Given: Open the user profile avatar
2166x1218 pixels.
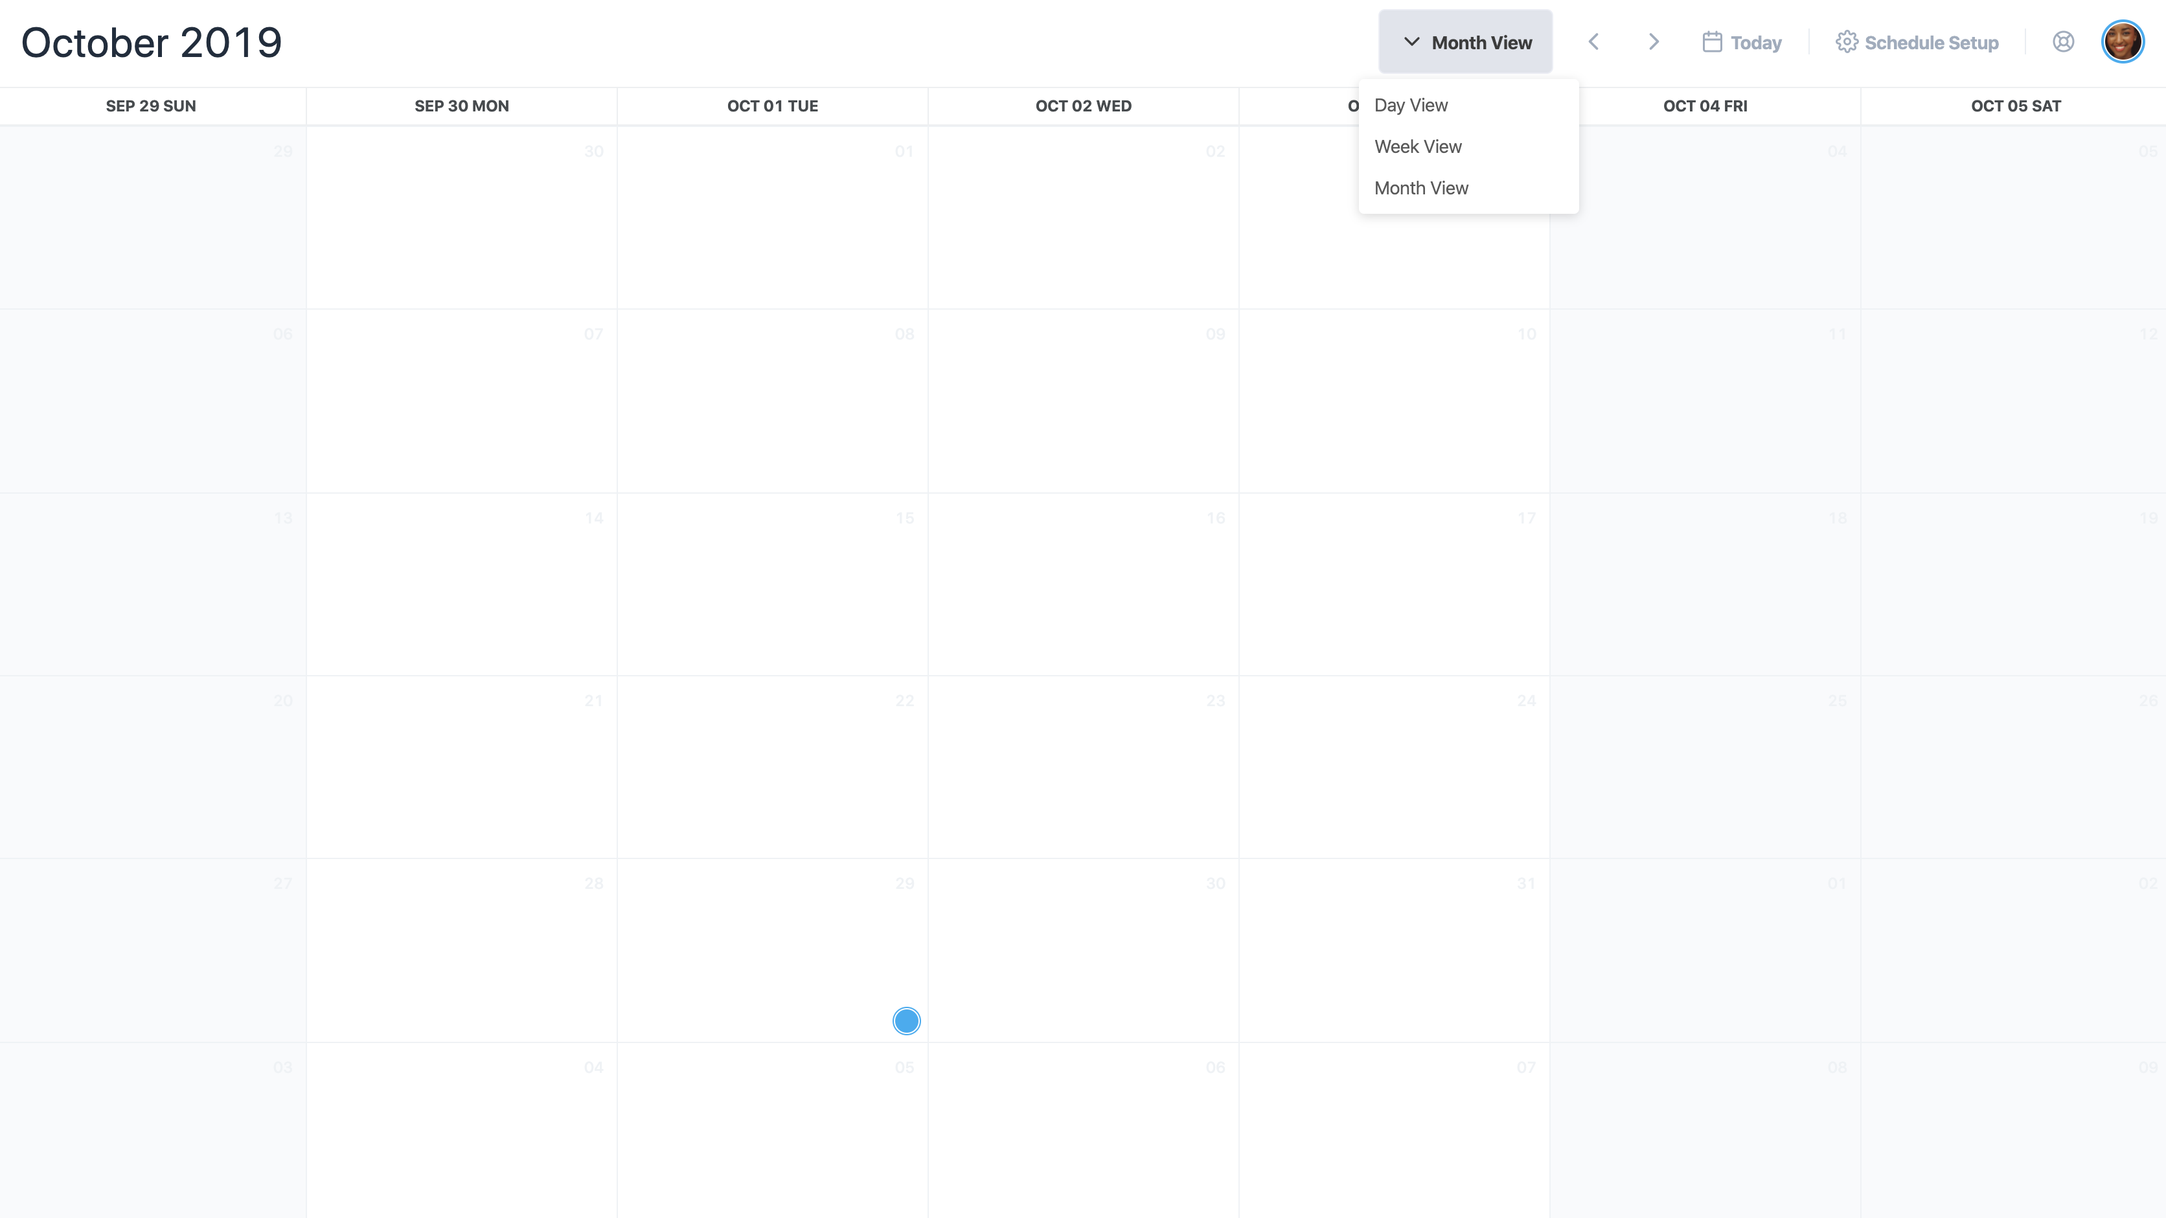Looking at the screenshot, I should coord(2122,42).
